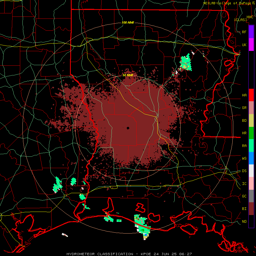Viewport: 256px width, 256px height.
Task: Select the gray GC legend swatch
Action: point(251,196)
